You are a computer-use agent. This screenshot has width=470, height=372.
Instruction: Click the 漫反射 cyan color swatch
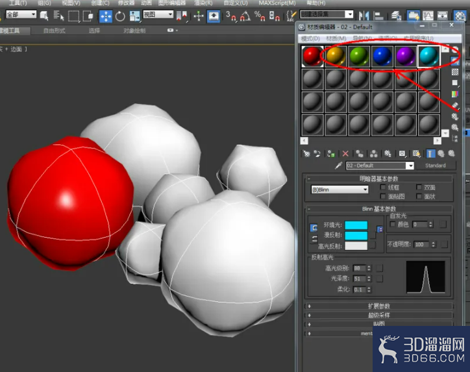pyautogui.click(x=356, y=236)
